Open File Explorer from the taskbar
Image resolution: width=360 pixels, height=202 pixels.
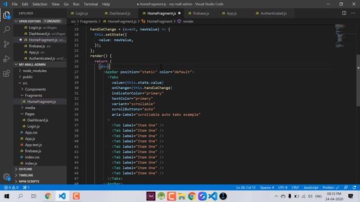pyautogui.click(x=181, y=196)
